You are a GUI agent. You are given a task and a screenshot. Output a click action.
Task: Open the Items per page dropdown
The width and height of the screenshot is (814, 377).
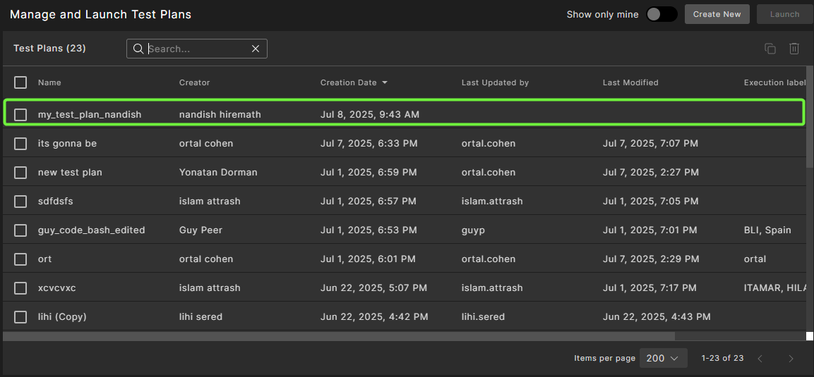[663, 358]
